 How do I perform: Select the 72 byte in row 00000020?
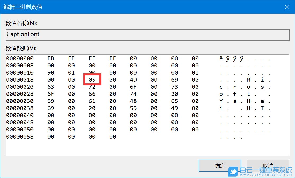[92, 87]
